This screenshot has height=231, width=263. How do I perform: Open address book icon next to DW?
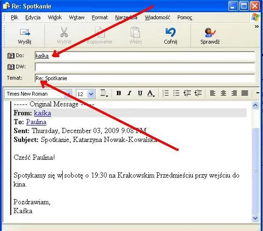pyautogui.click(x=11, y=67)
